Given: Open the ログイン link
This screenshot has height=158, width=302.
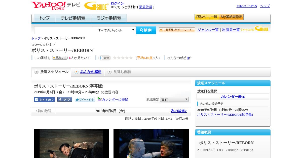Looking at the screenshot, I should click(117, 3).
